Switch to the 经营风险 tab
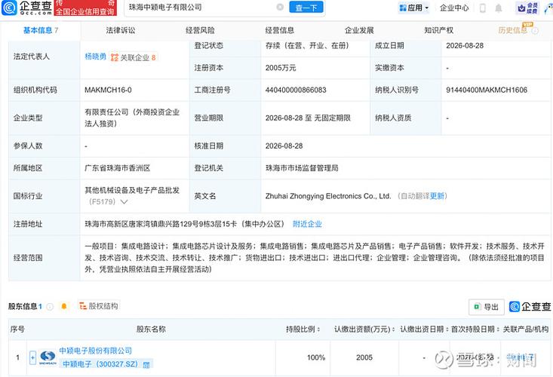 coord(200,30)
